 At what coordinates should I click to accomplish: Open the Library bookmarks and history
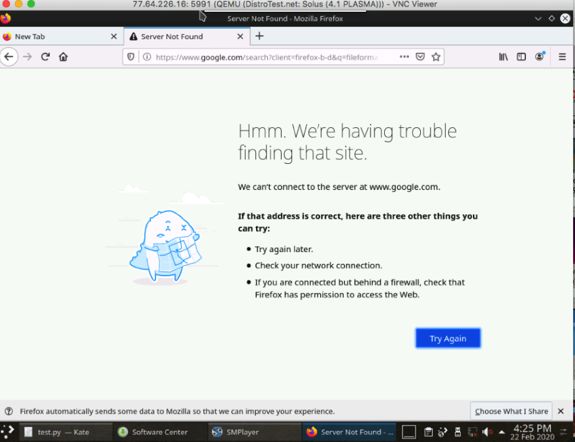pyautogui.click(x=504, y=57)
